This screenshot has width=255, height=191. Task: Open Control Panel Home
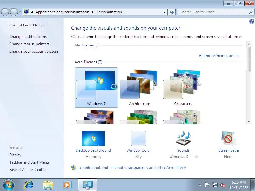tap(26, 25)
